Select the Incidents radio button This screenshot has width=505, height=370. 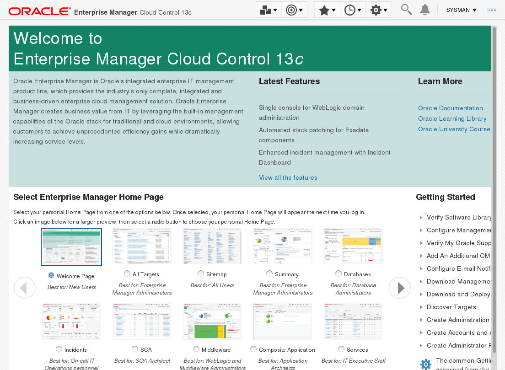59,349
